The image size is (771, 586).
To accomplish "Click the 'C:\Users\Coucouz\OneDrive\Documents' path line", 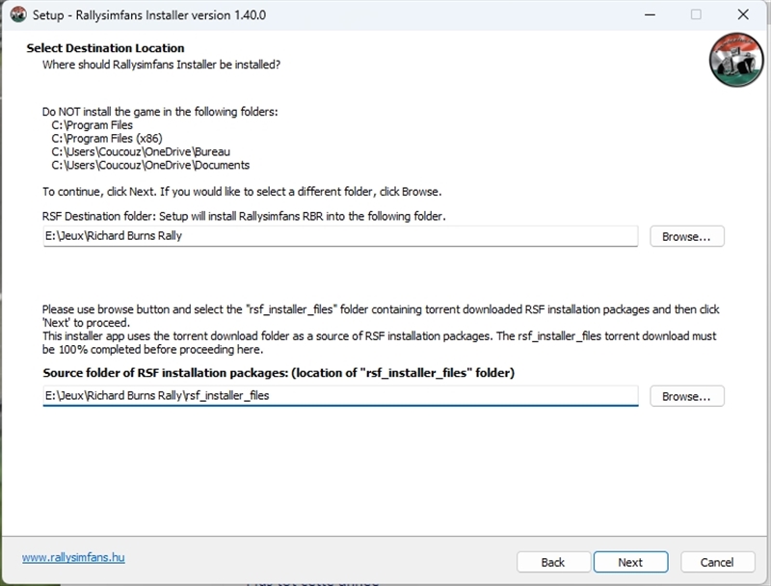I will [150, 166].
